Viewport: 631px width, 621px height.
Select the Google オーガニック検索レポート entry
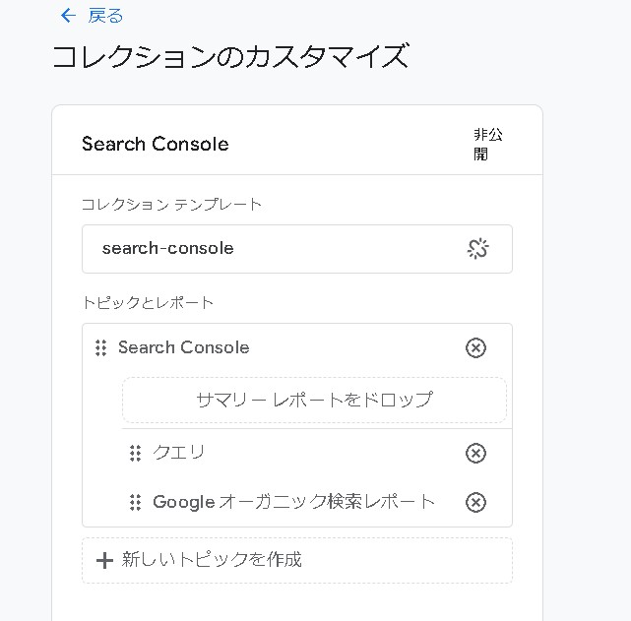293,502
